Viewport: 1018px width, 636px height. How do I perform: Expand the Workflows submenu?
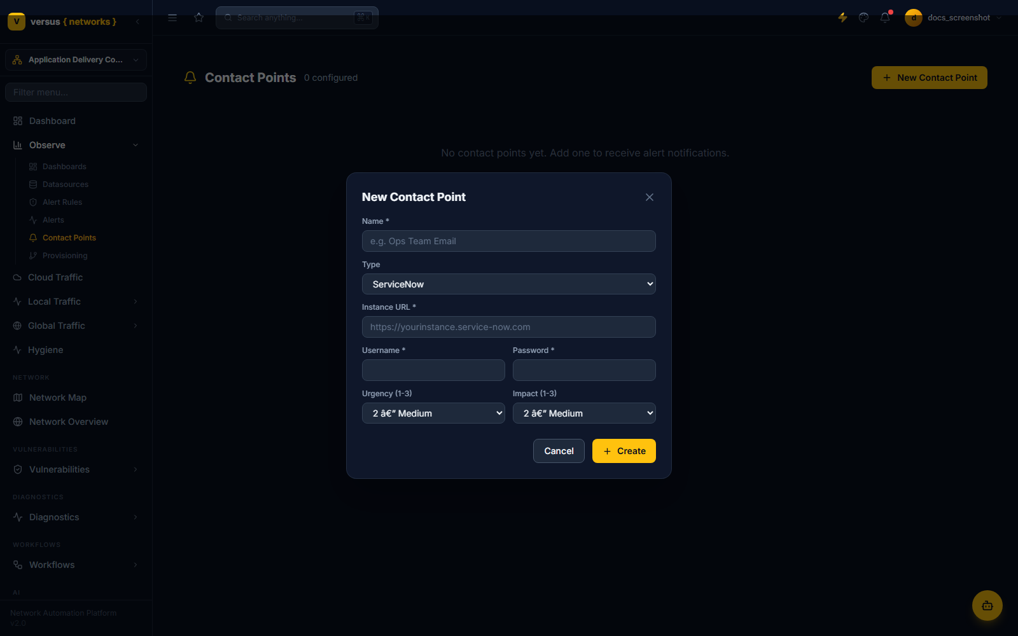coord(76,565)
